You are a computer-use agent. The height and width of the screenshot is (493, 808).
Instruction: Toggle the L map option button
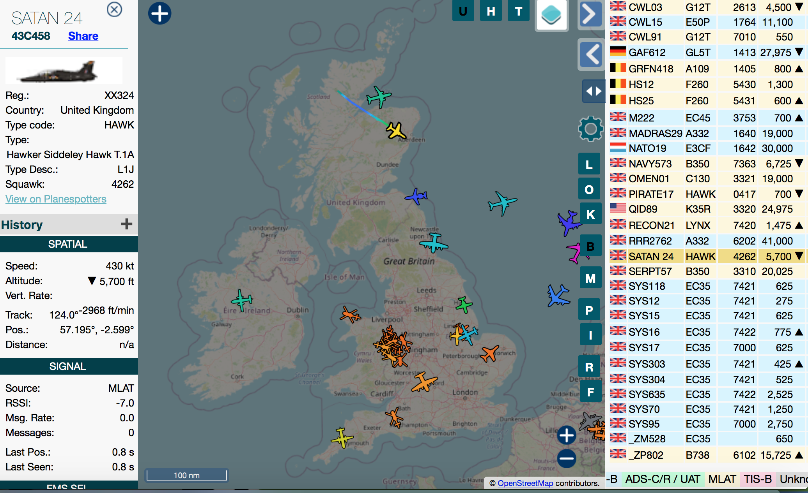point(589,164)
